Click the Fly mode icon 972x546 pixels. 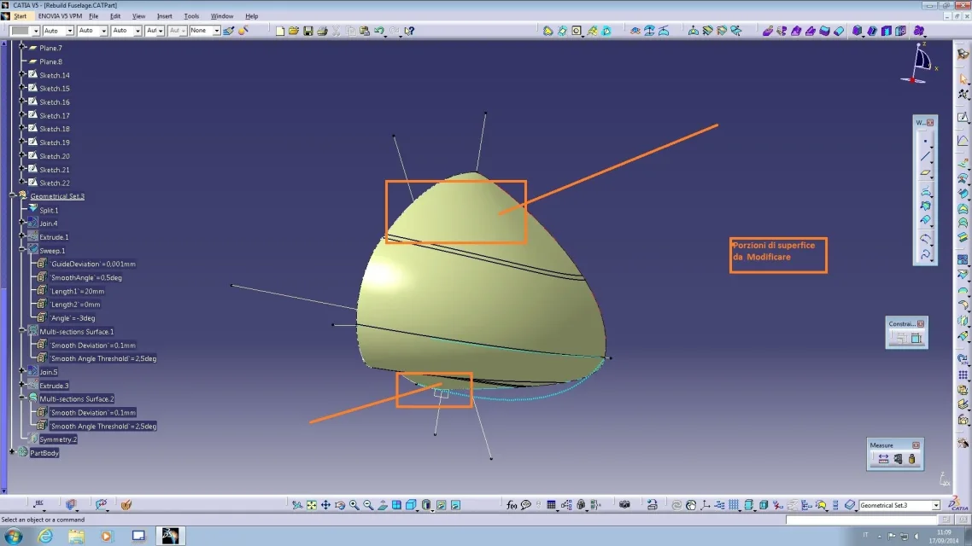point(297,505)
